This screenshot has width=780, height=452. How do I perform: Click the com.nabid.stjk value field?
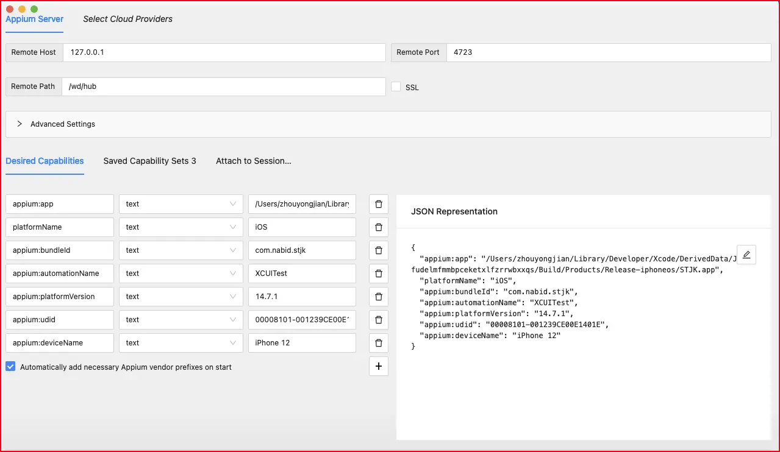(x=302, y=250)
